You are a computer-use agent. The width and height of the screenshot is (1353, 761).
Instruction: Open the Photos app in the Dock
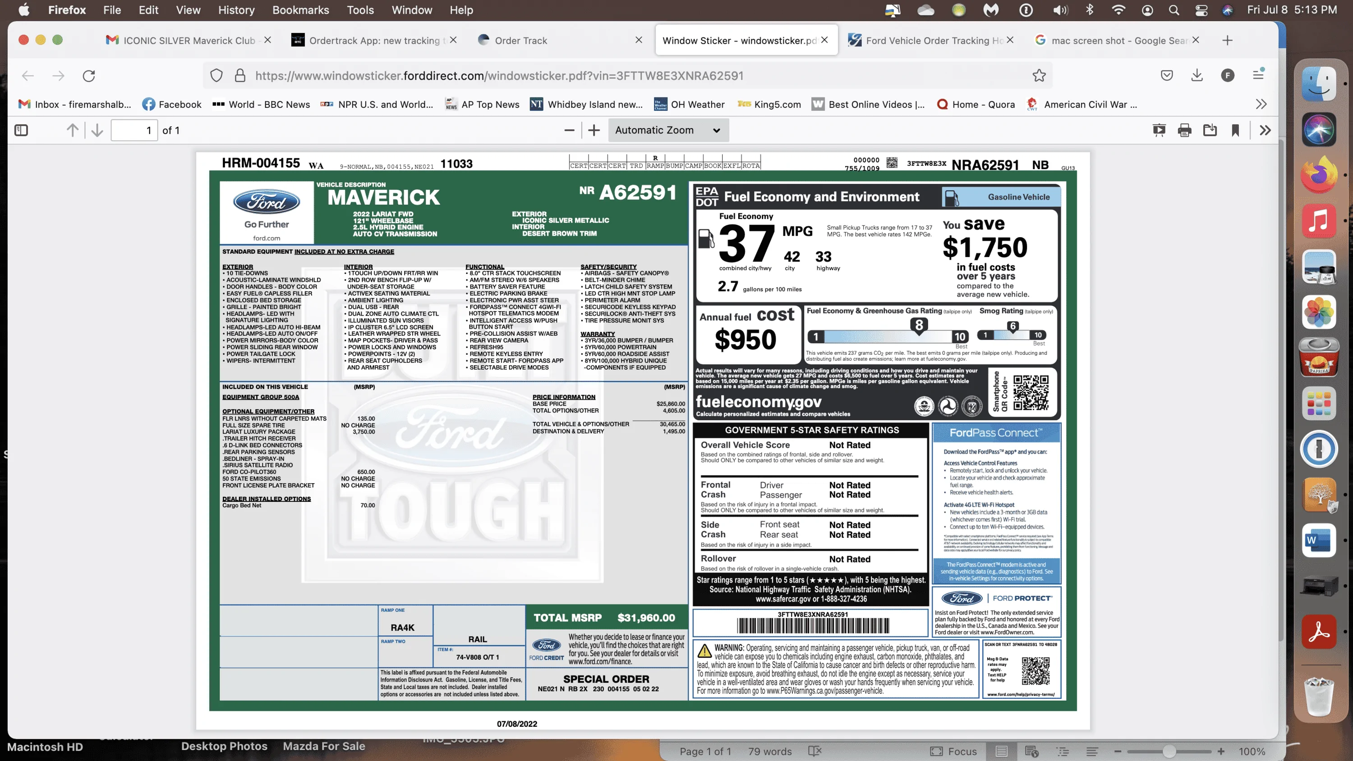coord(1318,312)
